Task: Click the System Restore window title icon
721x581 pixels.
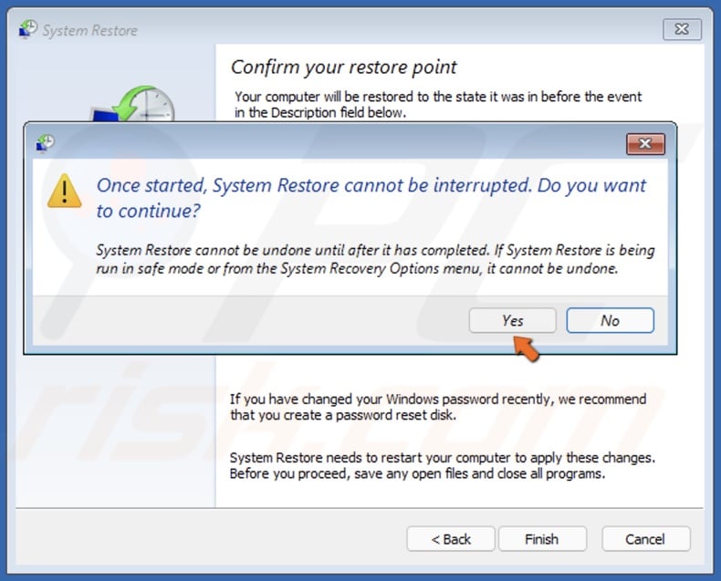Action: point(28,29)
